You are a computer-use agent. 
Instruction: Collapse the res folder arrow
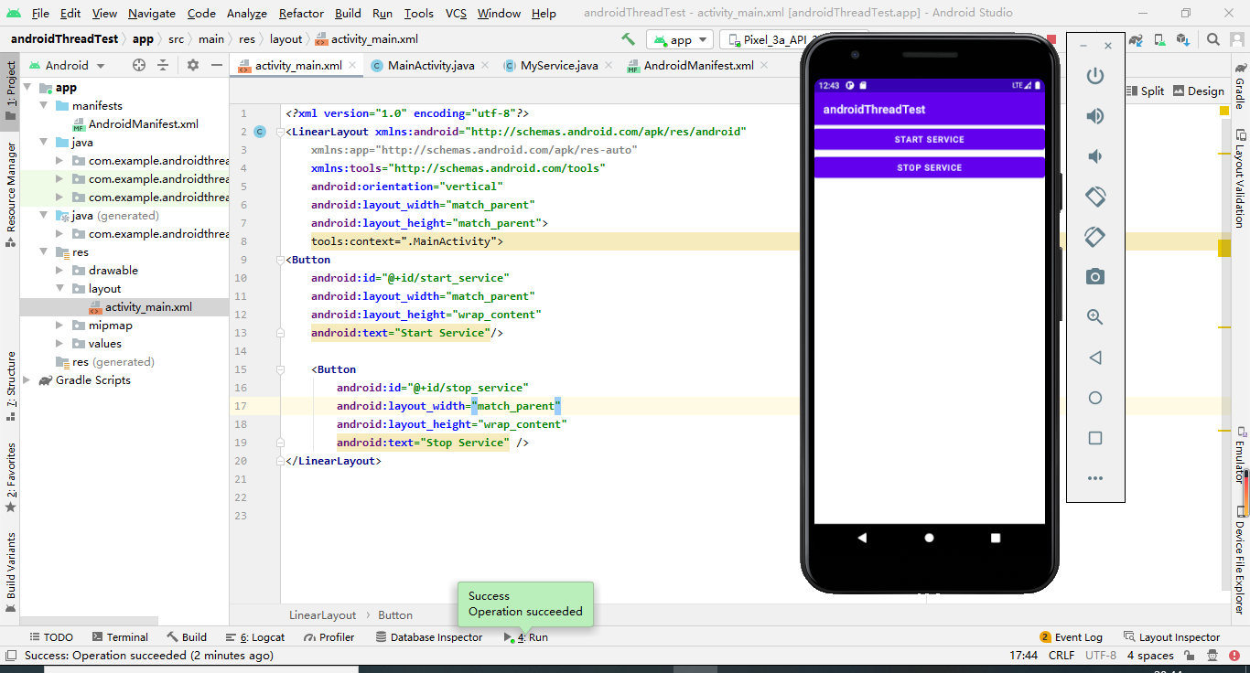tap(43, 252)
